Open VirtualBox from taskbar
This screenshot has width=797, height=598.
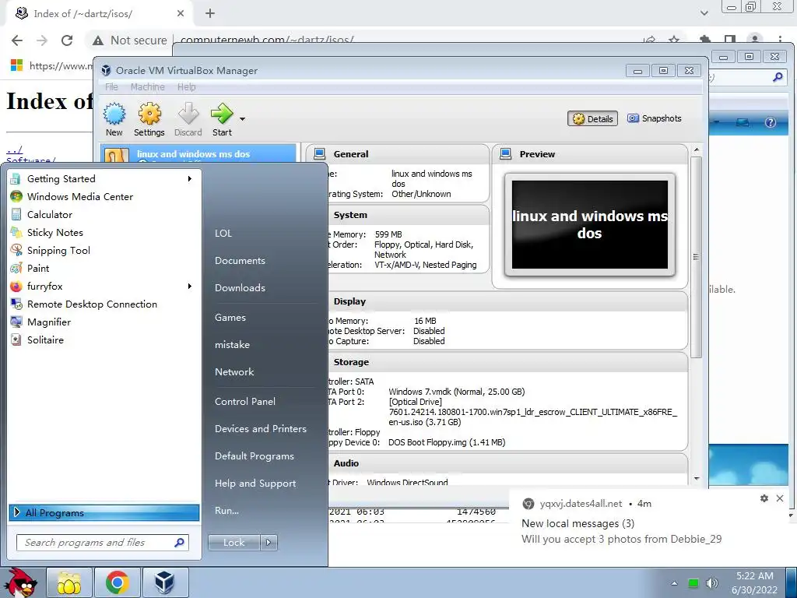click(x=165, y=582)
